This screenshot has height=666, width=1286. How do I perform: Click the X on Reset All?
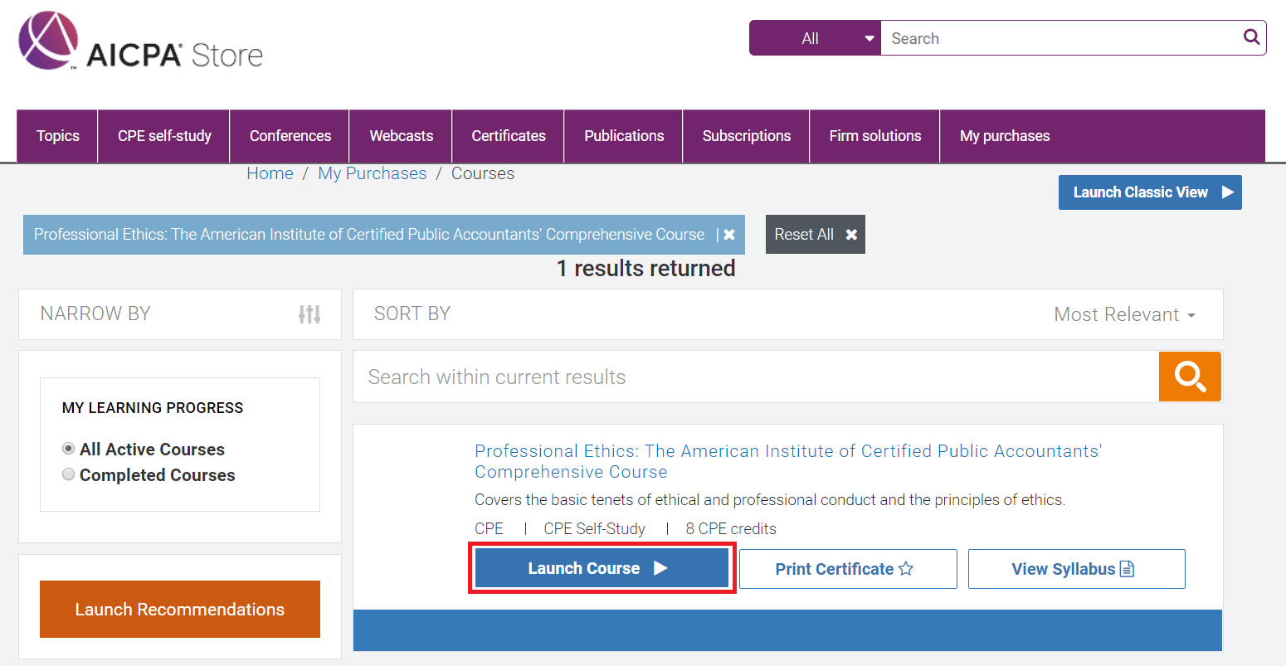tap(851, 235)
